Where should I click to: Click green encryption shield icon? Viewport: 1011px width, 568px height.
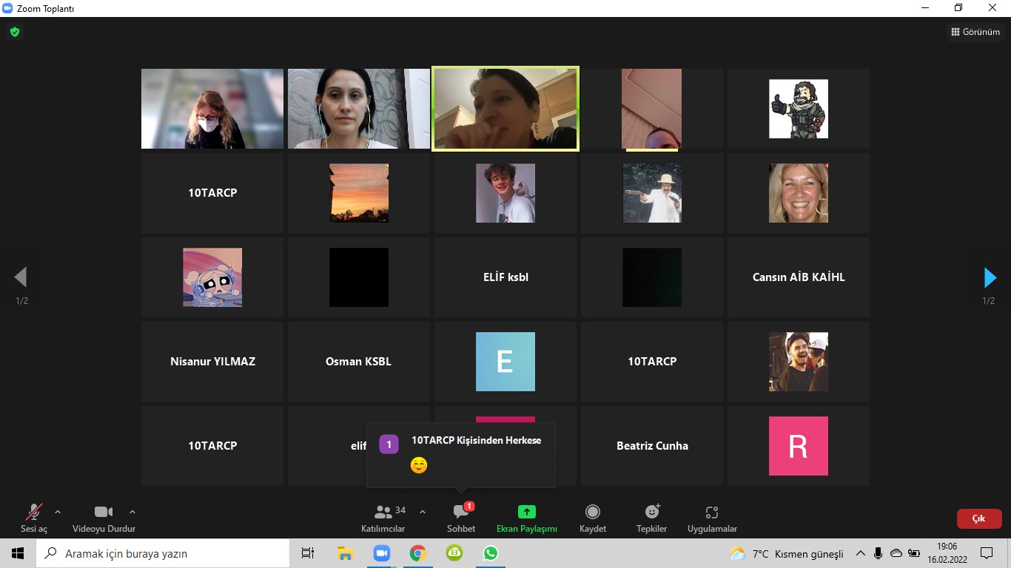click(14, 32)
